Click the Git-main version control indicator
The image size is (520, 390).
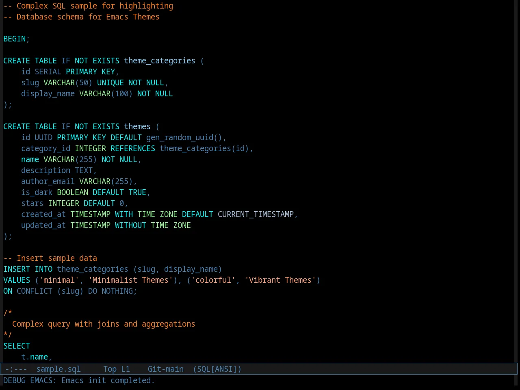pyautogui.click(x=166, y=369)
